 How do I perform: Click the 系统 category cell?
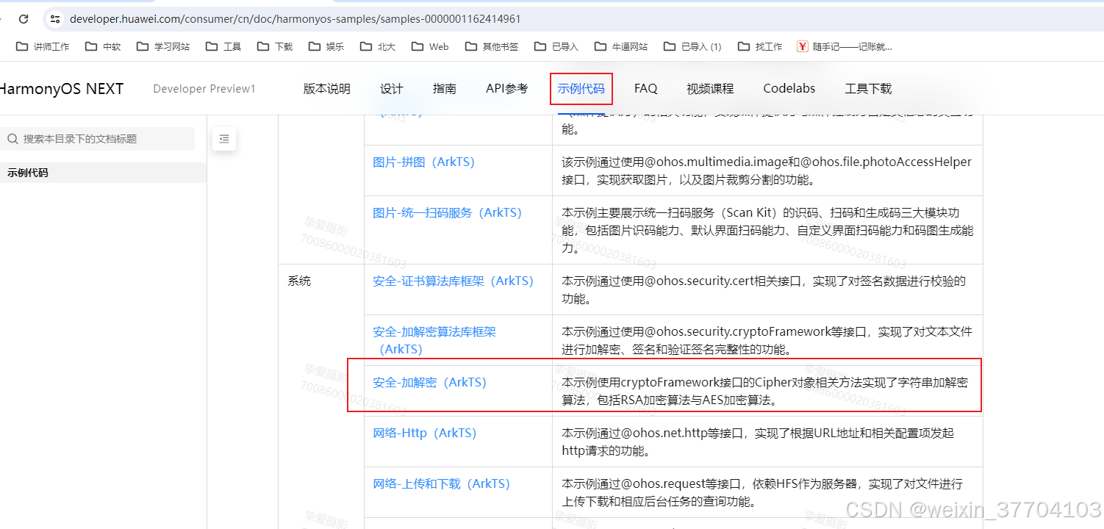tap(299, 281)
